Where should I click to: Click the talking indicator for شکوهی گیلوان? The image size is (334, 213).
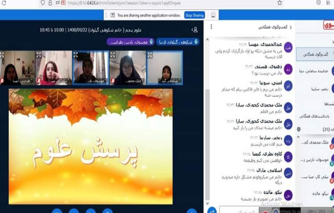click(x=178, y=42)
